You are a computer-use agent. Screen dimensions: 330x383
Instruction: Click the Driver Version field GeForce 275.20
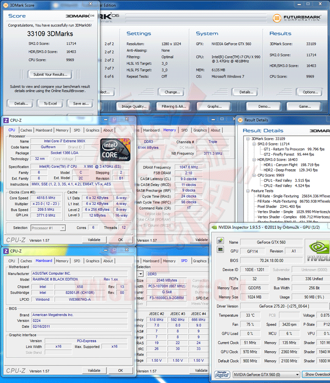click(284, 306)
